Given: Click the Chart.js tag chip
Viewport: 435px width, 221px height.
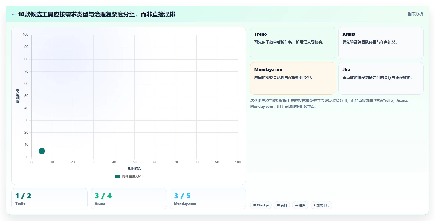Looking at the screenshot, I should point(261,205).
